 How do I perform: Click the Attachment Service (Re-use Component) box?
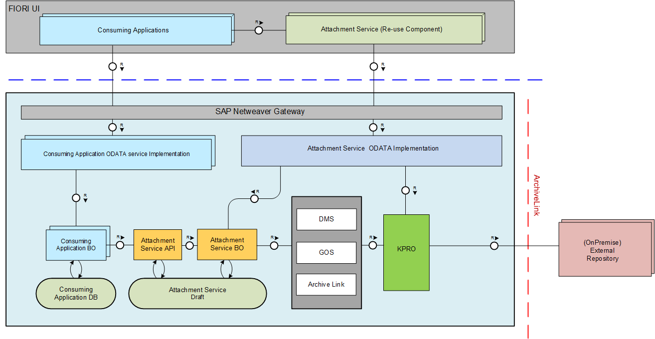[x=383, y=29]
